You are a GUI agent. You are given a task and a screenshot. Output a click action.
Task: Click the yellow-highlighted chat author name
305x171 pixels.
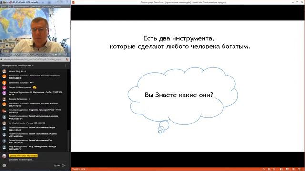pos(23,156)
